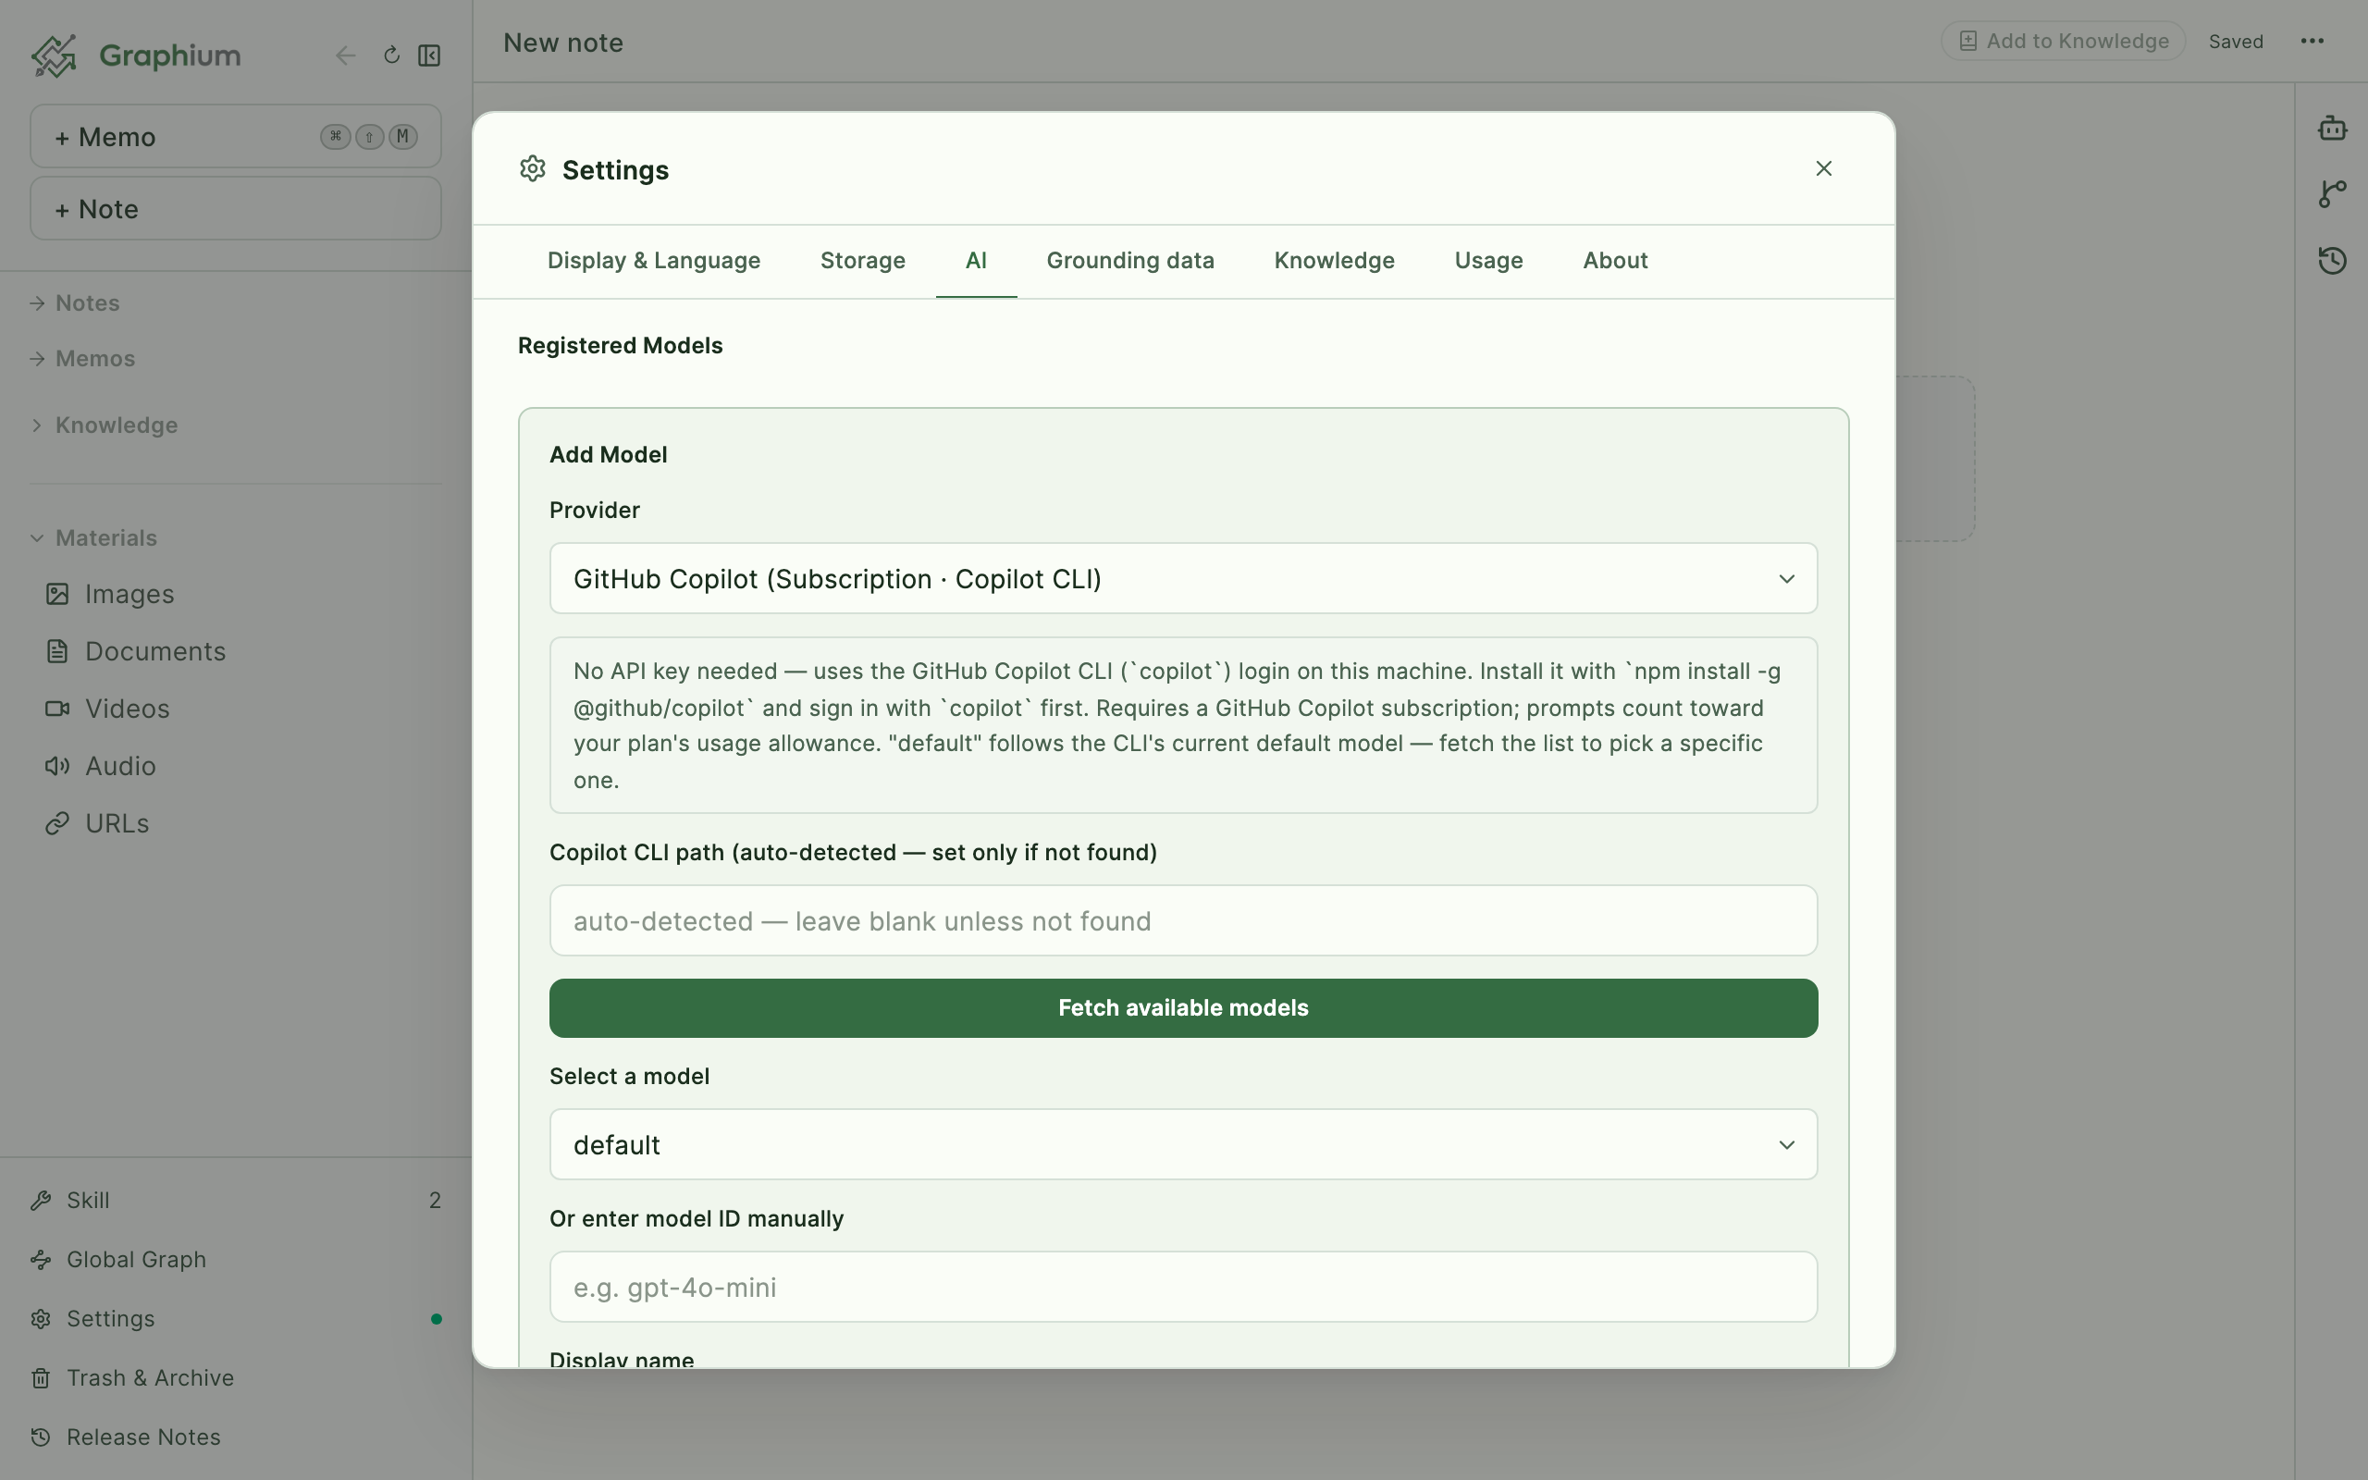This screenshot has height=1480, width=2368.
Task: Switch to the Usage tab
Action: pos(1488,260)
